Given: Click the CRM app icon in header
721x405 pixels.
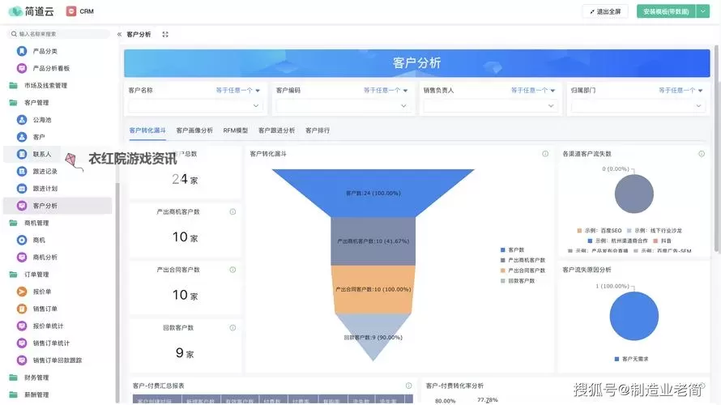Looking at the screenshot, I should pos(70,11).
